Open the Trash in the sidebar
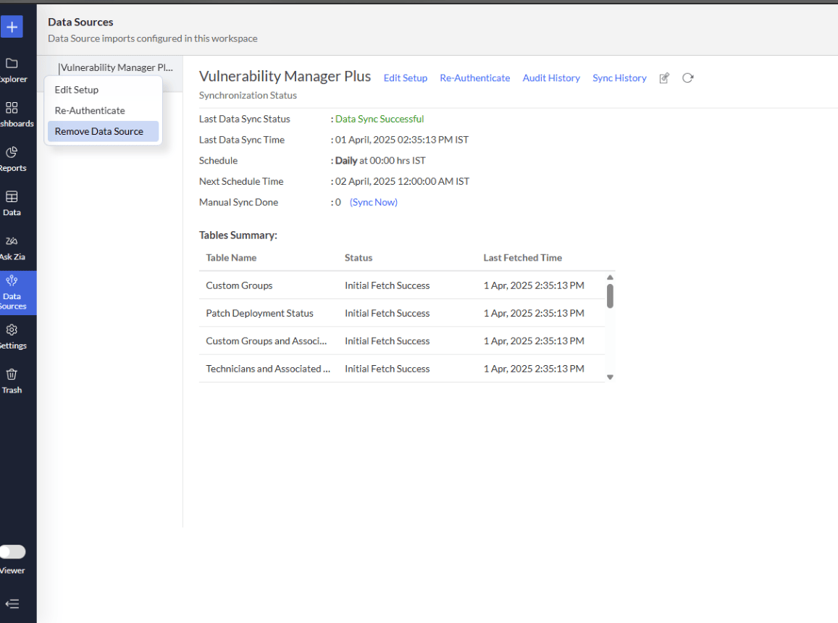 pyautogui.click(x=12, y=380)
